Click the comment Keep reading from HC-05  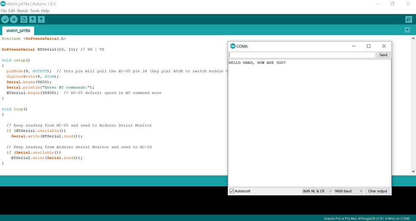pyautogui.click(x=79, y=125)
